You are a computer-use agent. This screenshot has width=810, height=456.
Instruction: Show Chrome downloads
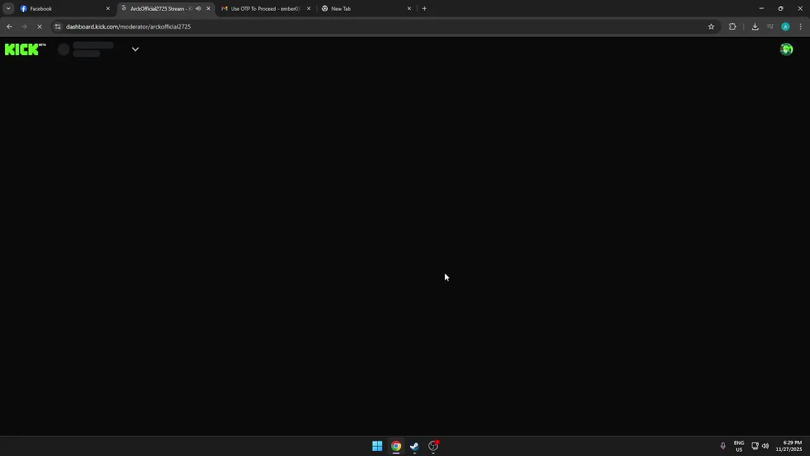point(755,27)
